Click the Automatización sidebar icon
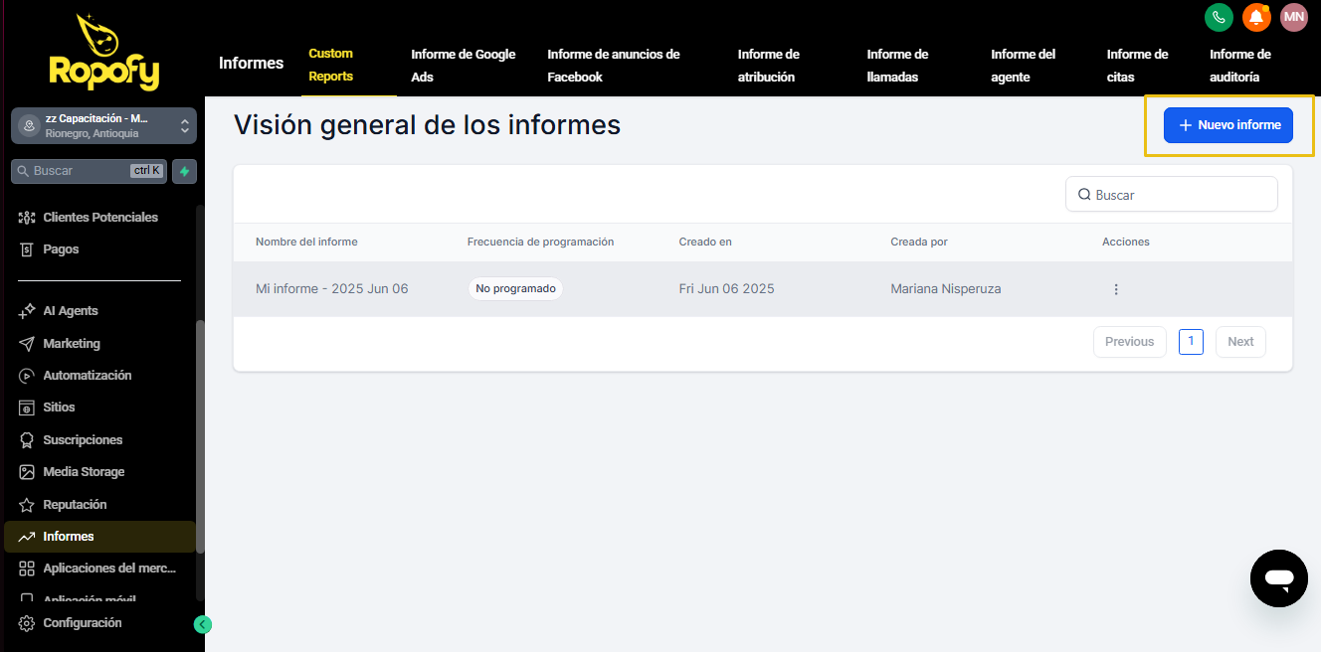 click(27, 376)
